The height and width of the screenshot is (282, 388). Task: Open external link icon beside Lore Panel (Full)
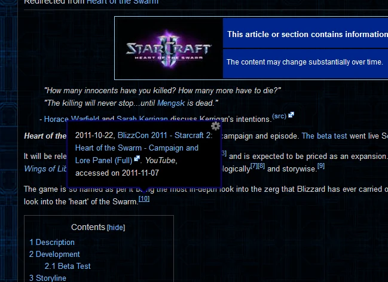pyautogui.click(x=137, y=158)
